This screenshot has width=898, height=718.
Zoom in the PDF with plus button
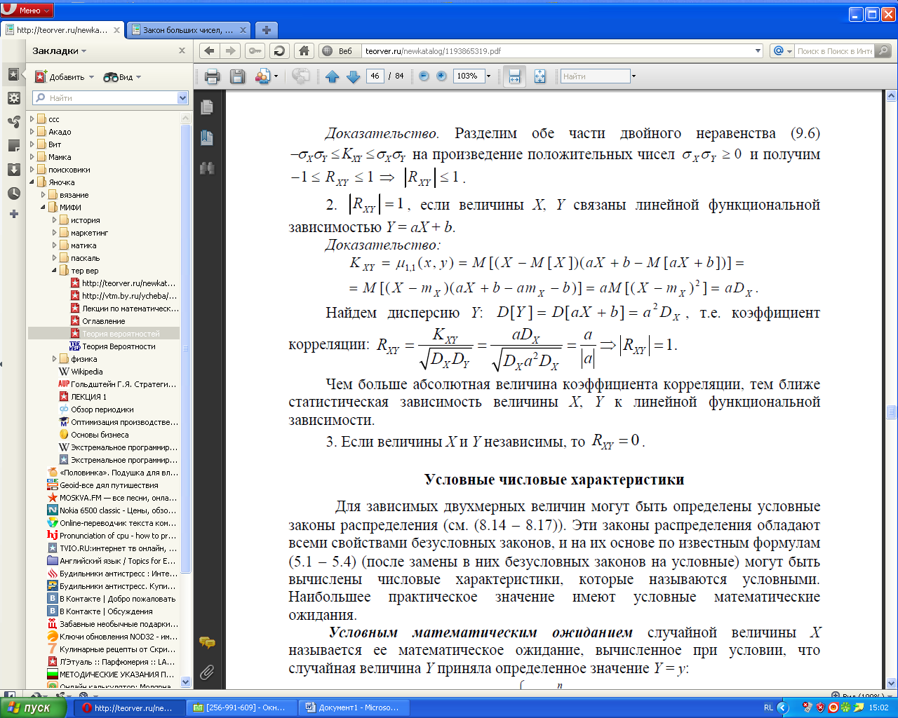point(441,76)
